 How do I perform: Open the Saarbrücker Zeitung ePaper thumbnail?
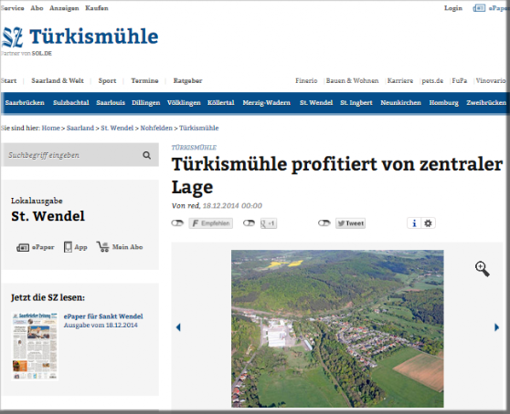pyautogui.click(x=35, y=347)
